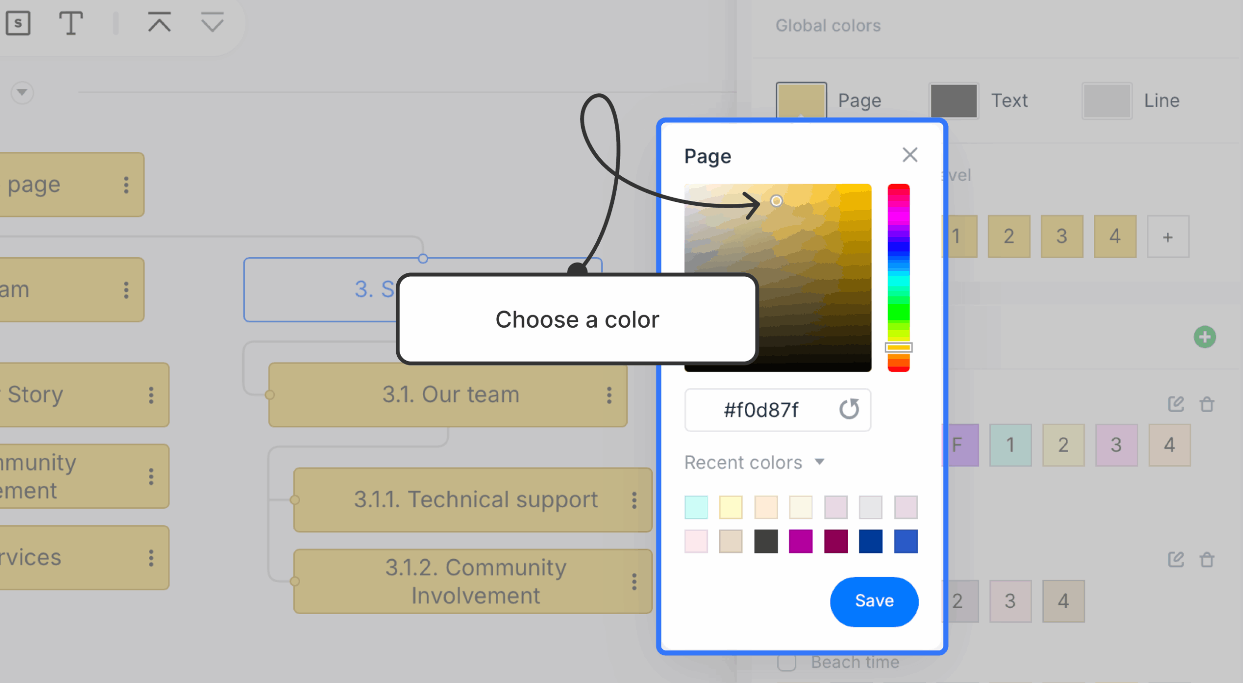1243x683 pixels.
Task: Open options menu on the Story card
Action: 151,395
